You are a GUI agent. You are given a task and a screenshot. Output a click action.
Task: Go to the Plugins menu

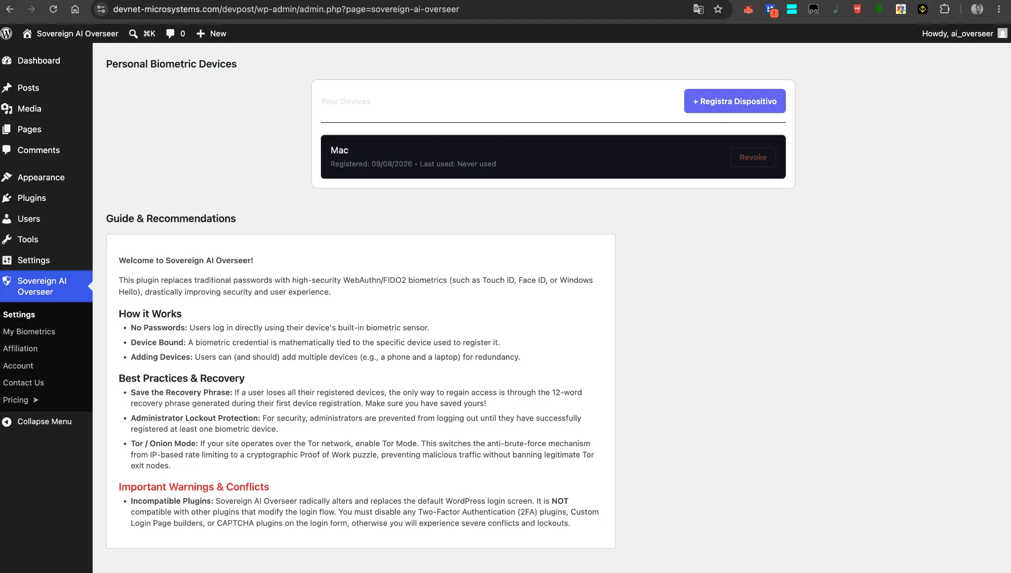pyautogui.click(x=46, y=198)
